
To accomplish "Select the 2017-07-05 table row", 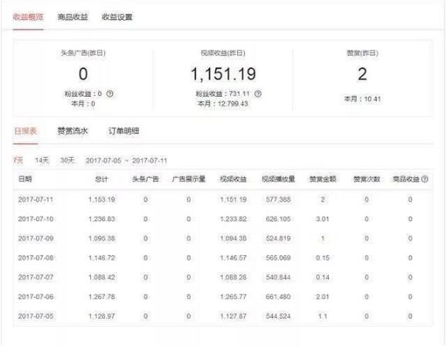I will pyautogui.click(x=222, y=316).
